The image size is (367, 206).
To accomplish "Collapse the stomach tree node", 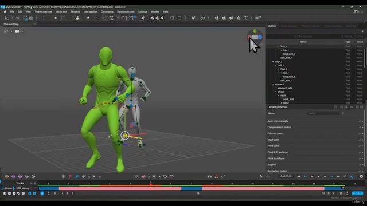I will (273, 84).
